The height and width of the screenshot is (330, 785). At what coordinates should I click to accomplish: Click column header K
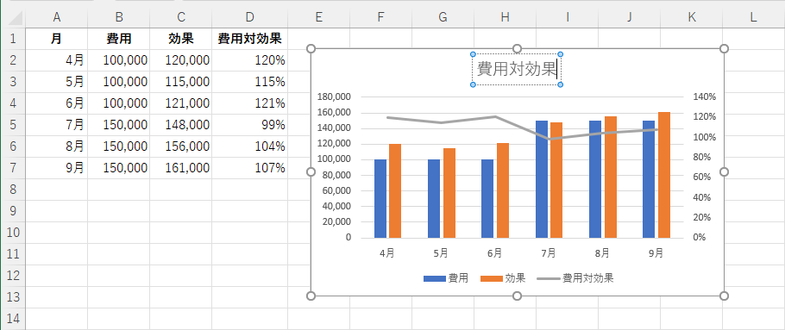tap(691, 17)
